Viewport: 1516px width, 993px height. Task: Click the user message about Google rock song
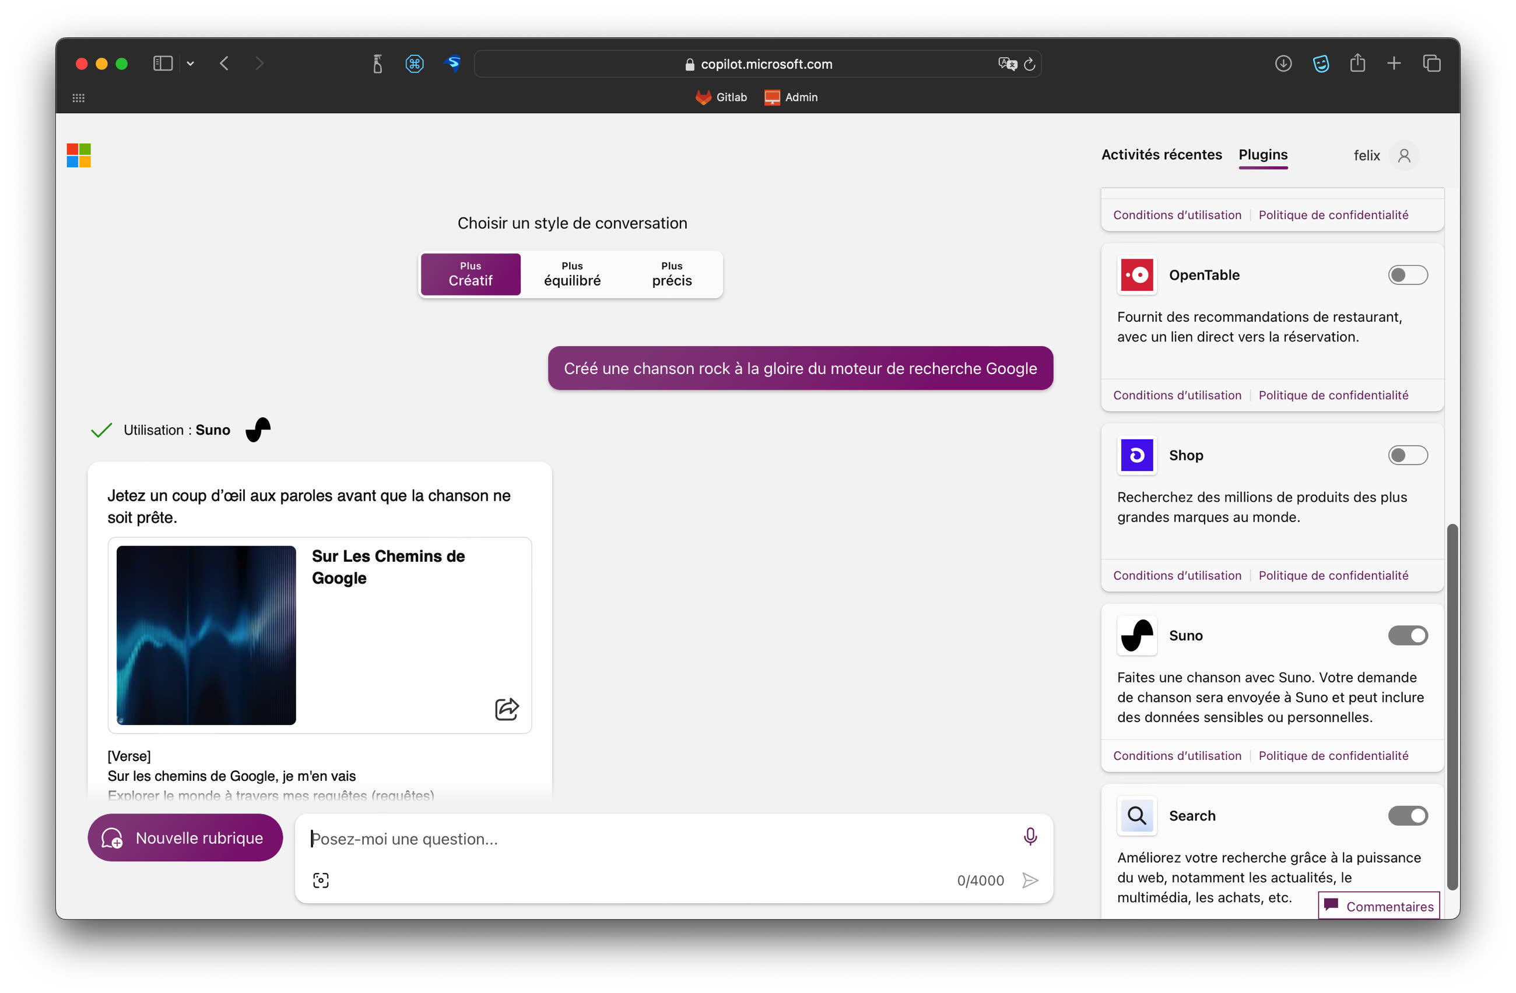pos(800,368)
